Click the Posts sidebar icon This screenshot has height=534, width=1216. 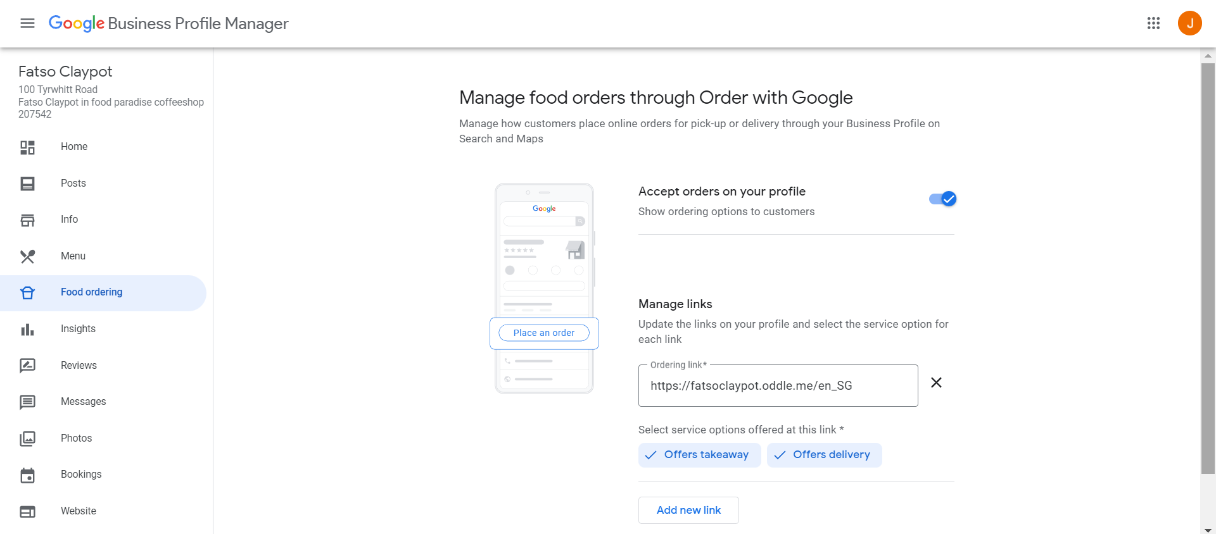click(27, 183)
